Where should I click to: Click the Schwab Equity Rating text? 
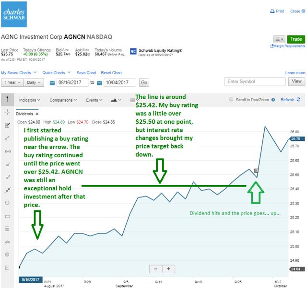point(161,50)
